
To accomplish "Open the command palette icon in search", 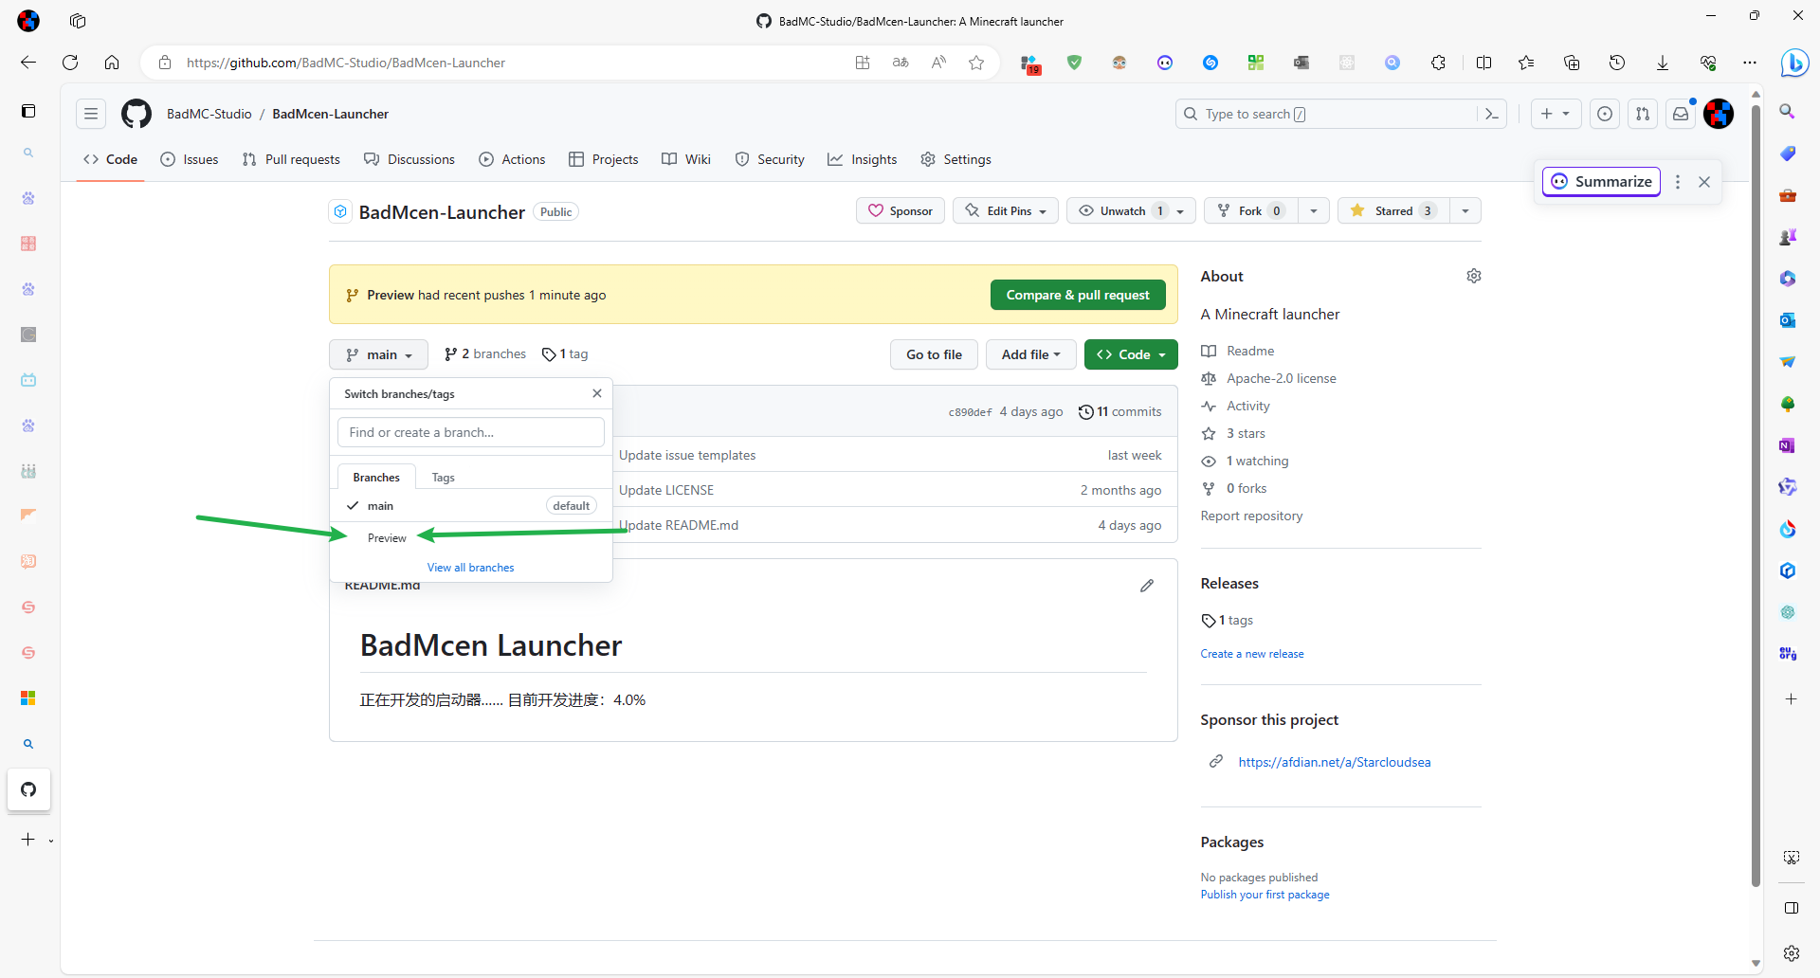I will (x=1491, y=114).
